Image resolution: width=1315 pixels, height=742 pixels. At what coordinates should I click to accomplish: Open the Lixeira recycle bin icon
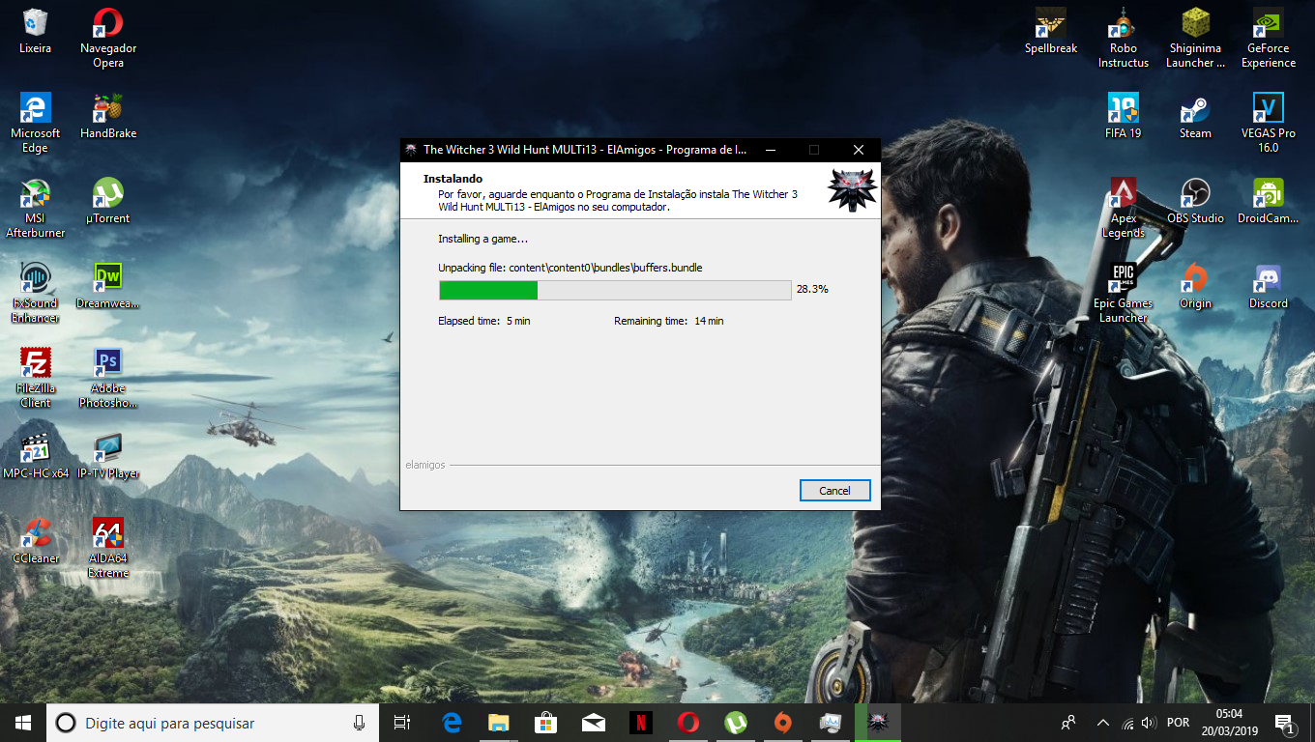point(36,32)
